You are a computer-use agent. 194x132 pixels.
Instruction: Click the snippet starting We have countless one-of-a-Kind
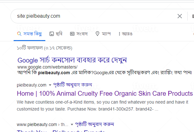pyautogui.click(x=102, y=105)
